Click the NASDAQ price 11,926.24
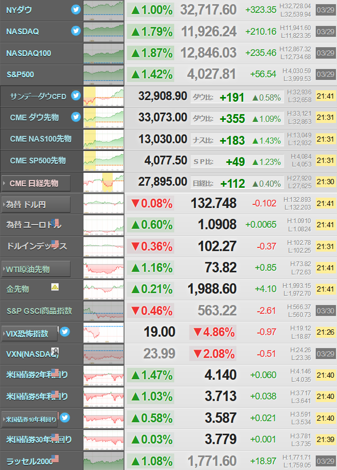The image size is (337, 470). 209,32
